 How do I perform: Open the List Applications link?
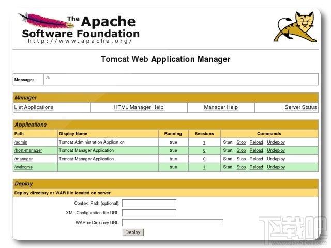[34, 107]
